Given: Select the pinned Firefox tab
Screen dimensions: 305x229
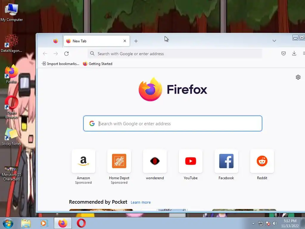Looking at the screenshot, I should tap(55, 41).
